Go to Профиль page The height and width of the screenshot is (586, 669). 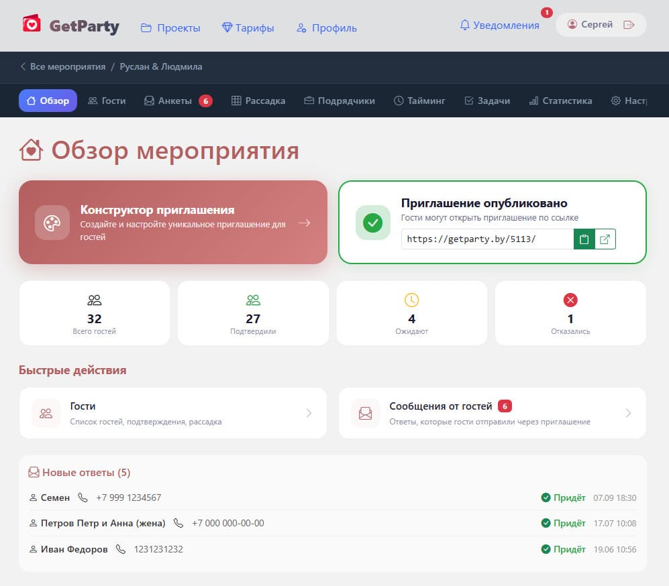(327, 27)
